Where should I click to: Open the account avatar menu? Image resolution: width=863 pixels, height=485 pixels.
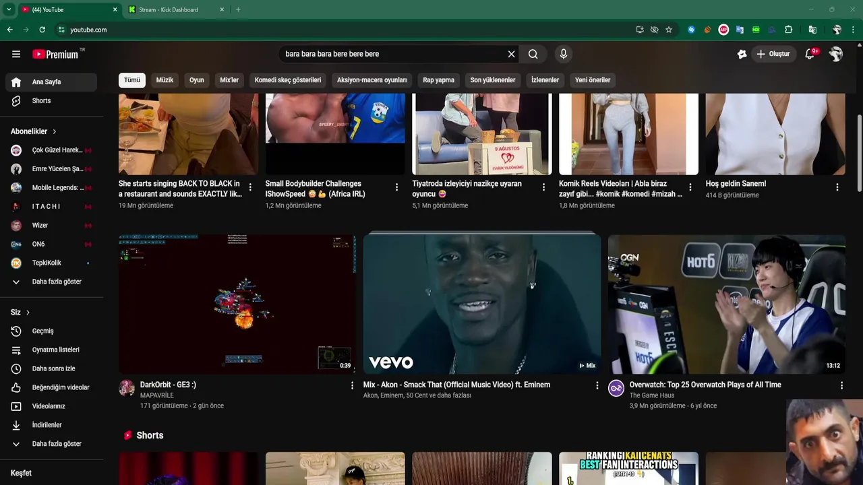tap(836, 54)
